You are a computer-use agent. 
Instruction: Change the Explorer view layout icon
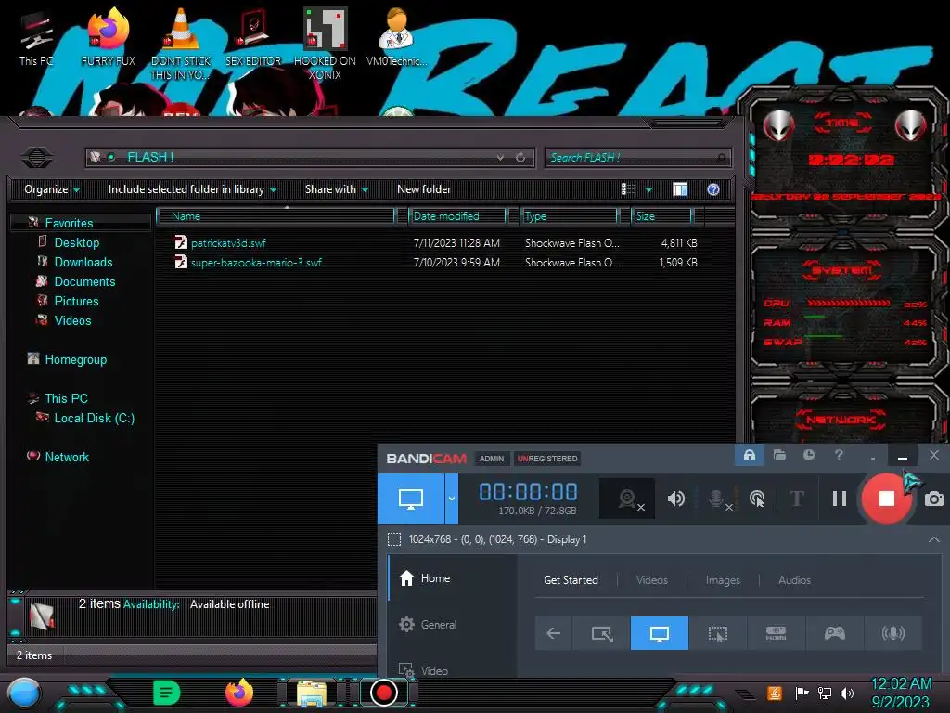click(x=628, y=189)
